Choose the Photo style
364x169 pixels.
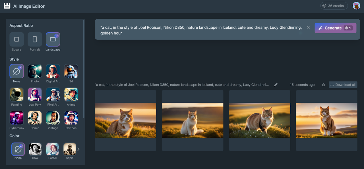pyautogui.click(x=35, y=71)
